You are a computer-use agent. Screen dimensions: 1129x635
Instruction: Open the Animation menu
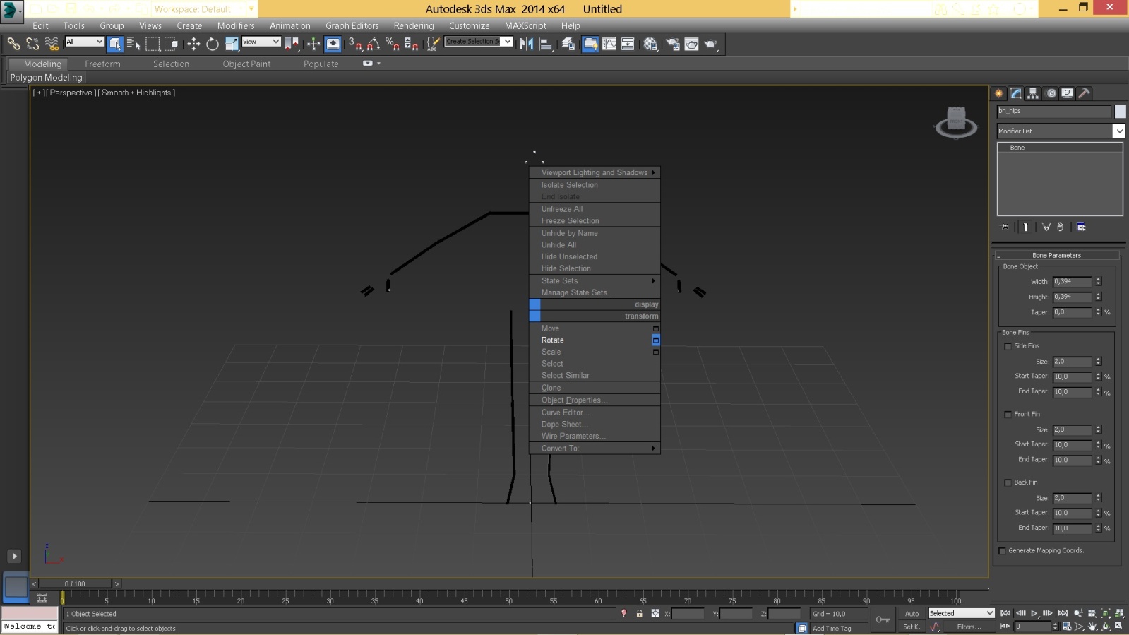pyautogui.click(x=289, y=25)
